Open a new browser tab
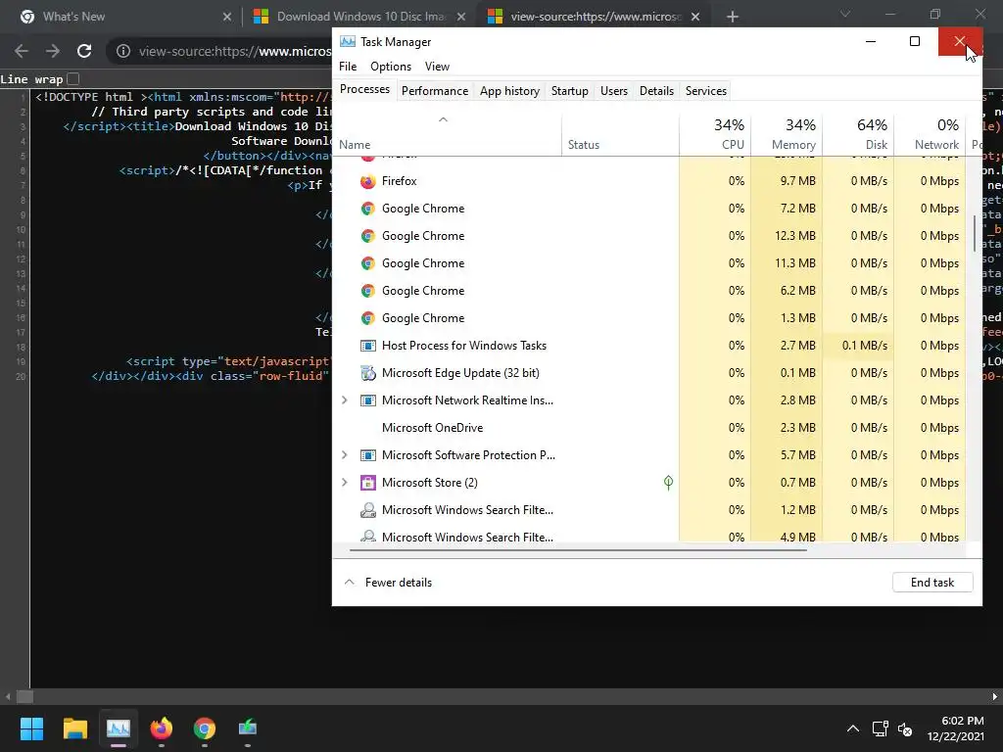Viewport: 1003px width, 752px height. (x=733, y=17)
